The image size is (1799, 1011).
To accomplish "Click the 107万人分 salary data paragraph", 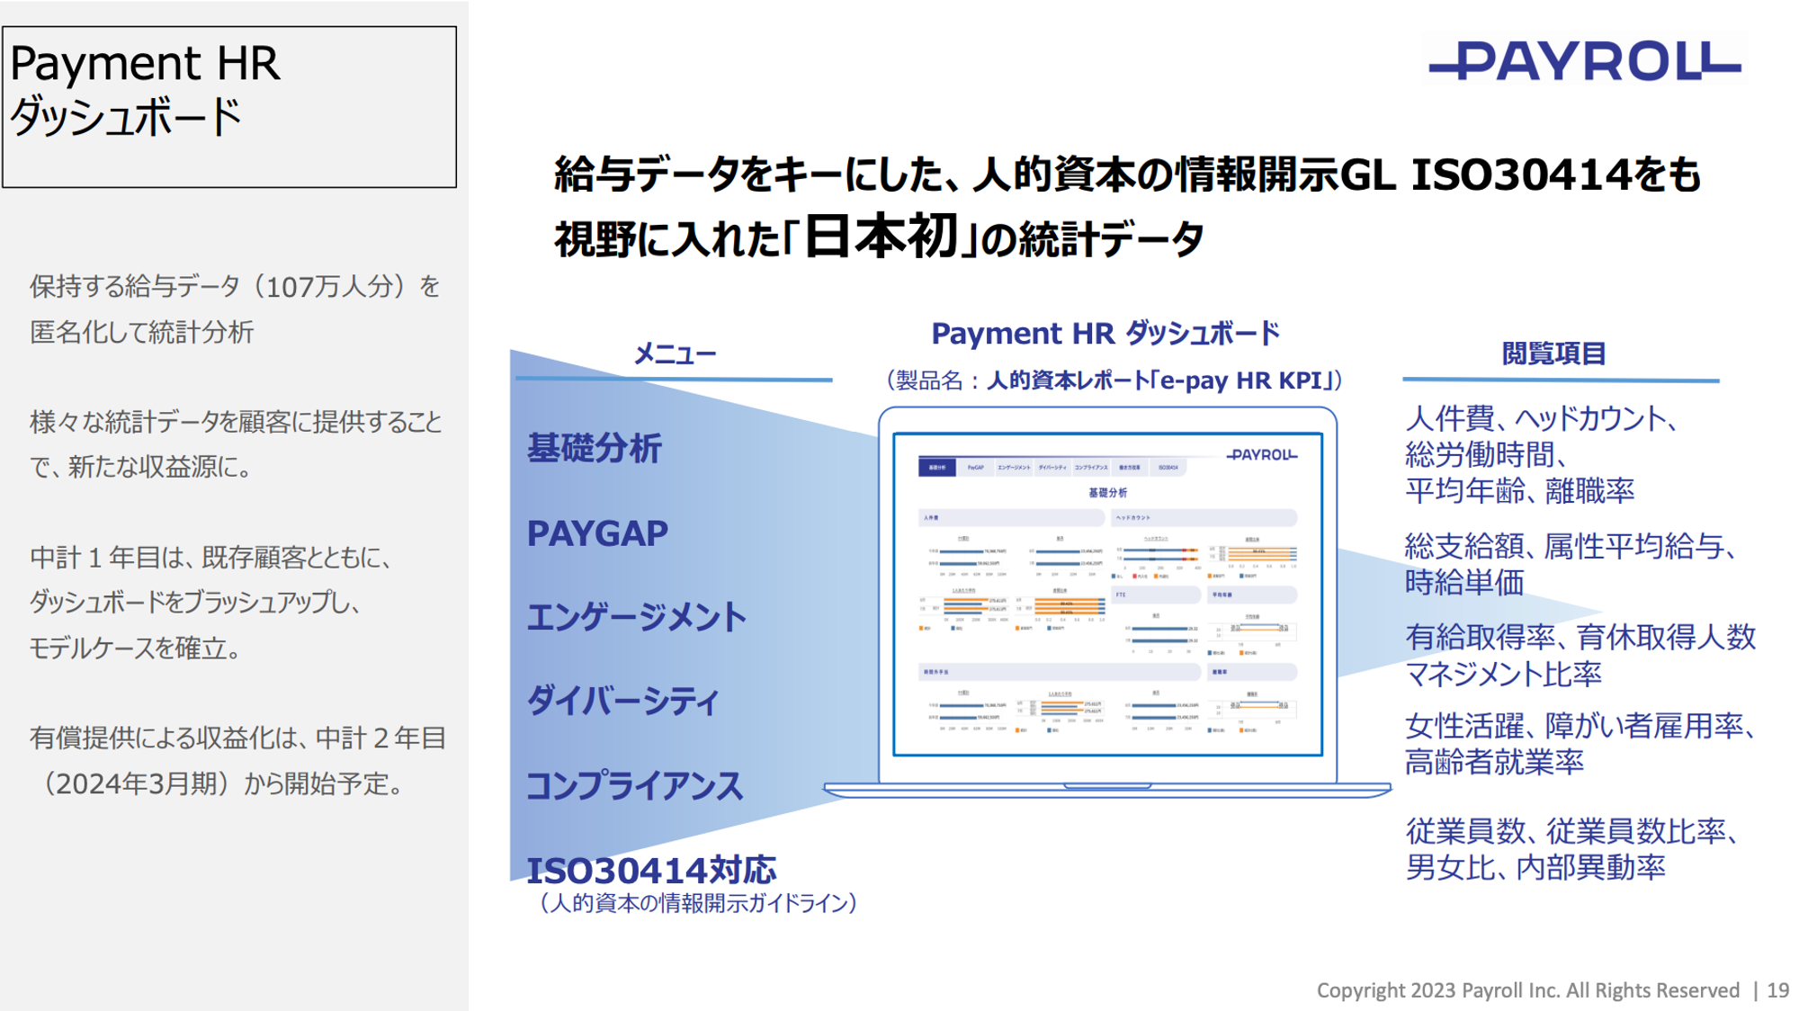I will 235,309.
